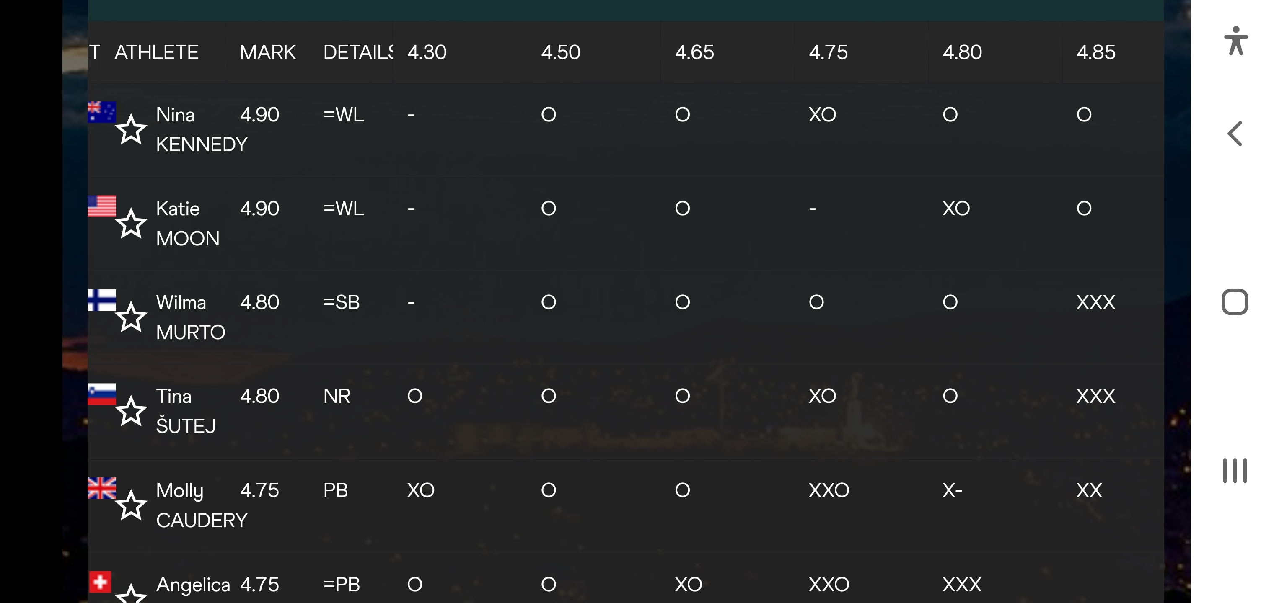This screenshot has width=1274, height=603.
Task: Open the recent apps button
Action: coord(1235,471)
